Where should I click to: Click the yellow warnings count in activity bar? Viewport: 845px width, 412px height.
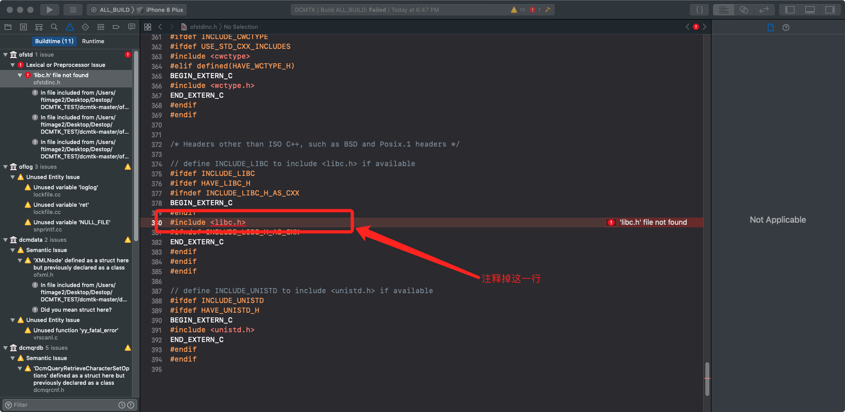click(518, 9)
